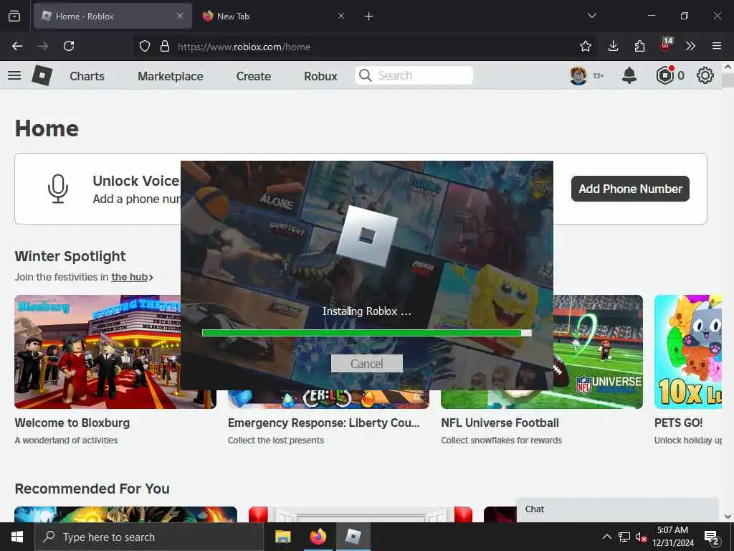This screenshot has width=734, height=551.
Task: Open Emergency Response: Liberty County title
Action: coord(323,423)
